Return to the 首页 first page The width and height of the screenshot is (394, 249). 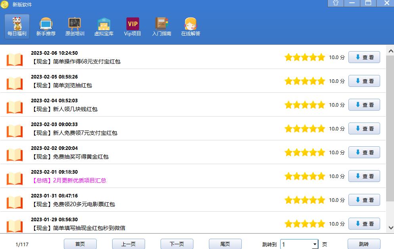80,244
